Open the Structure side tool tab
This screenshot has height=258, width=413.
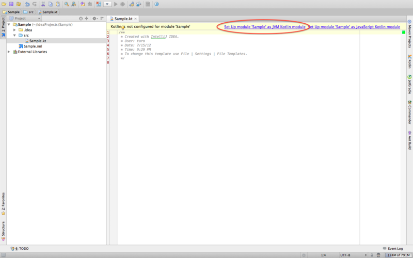coord(3,231)
